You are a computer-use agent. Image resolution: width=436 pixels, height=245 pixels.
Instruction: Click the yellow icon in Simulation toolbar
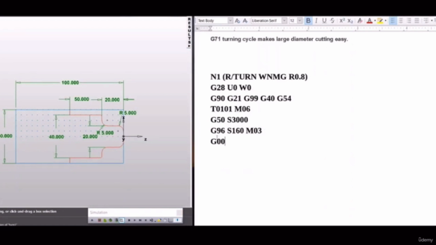(159, 220)
